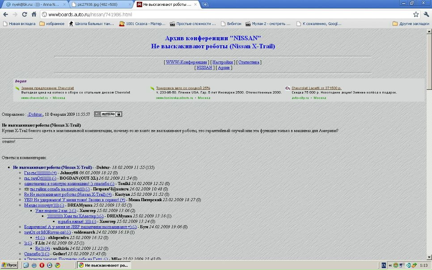Open the 'Мулан 2 - смотреть' bookmark

pos(268,24)
